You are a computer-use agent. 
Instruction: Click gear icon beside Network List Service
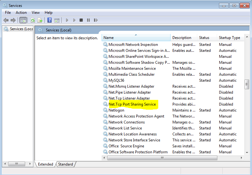[x=105, y=128]
